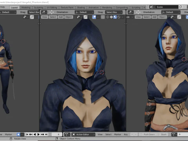Screen dimensions: 188x141
Task: Switch to the Animation workspace tab
Action: pyautogui.click(x=94, y=7)
